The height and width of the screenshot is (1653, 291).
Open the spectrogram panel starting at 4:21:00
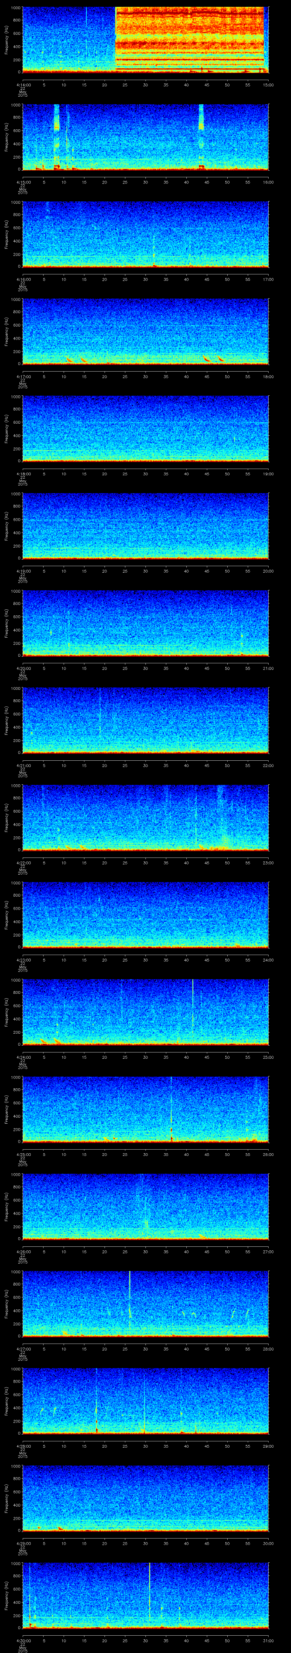[x=145, y=720]
